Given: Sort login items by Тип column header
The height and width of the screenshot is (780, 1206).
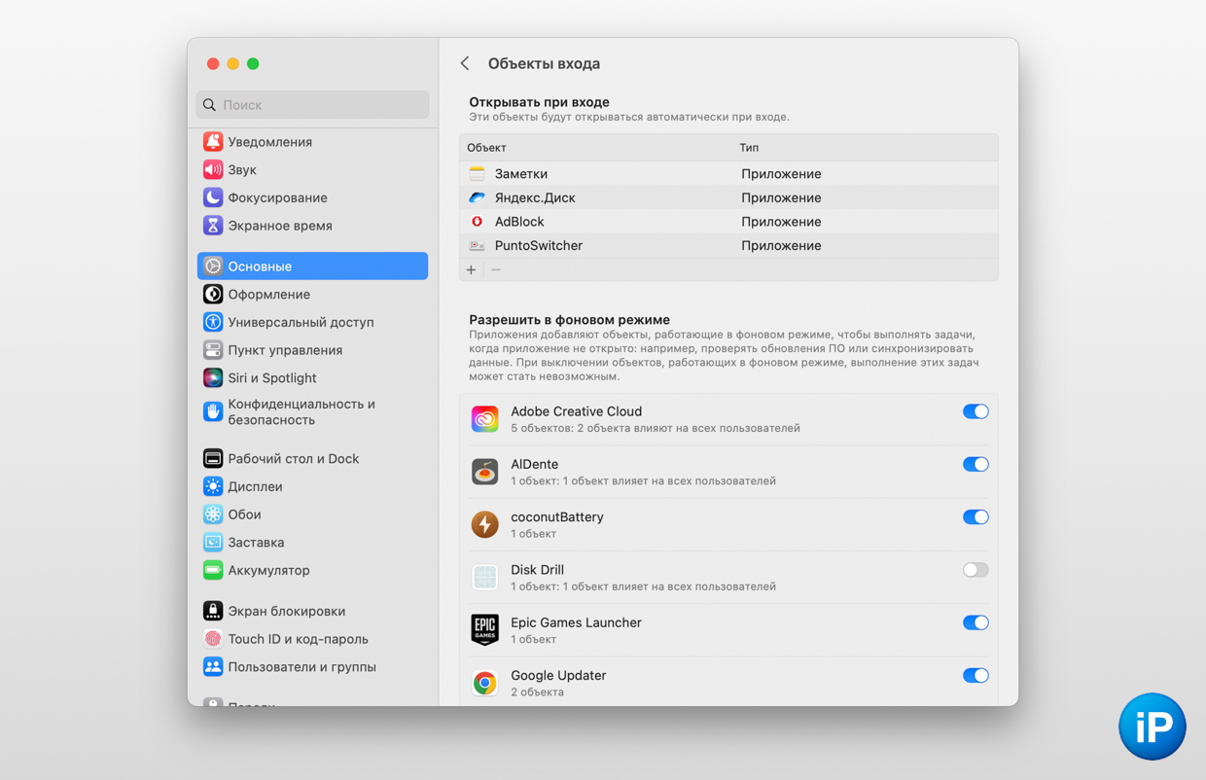Looking at the screenshot, I should pyautogui.click(x=749, y=148).
